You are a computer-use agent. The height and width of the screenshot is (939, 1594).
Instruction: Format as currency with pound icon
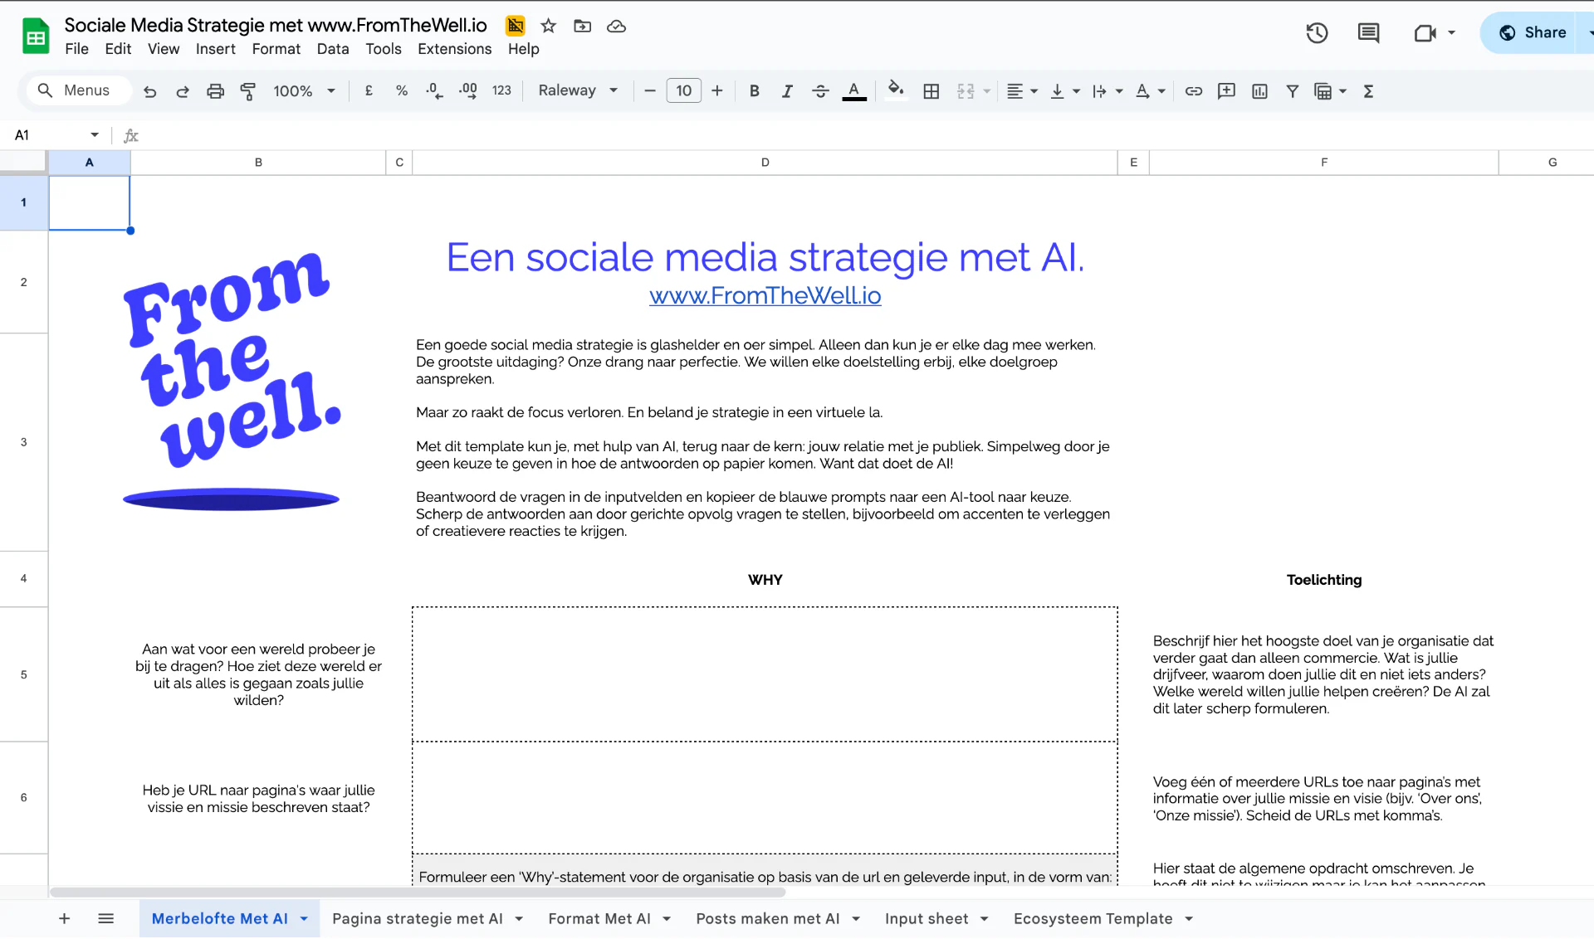[369, 91]
